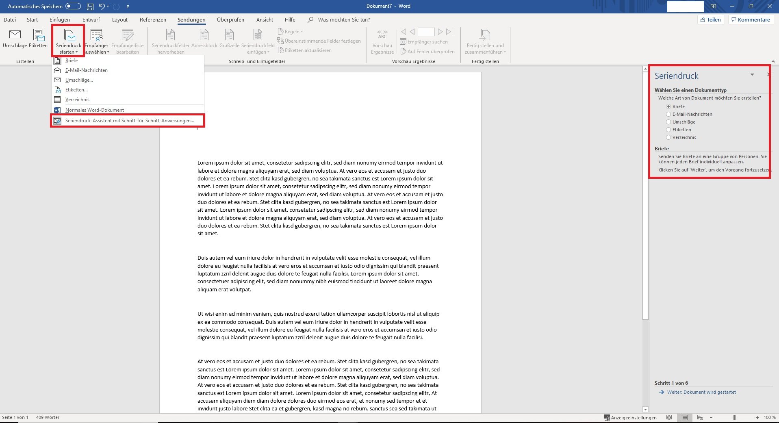
Task: Click Übereinstimmende Felder festlegen
Action: click(x=319, y=41)
